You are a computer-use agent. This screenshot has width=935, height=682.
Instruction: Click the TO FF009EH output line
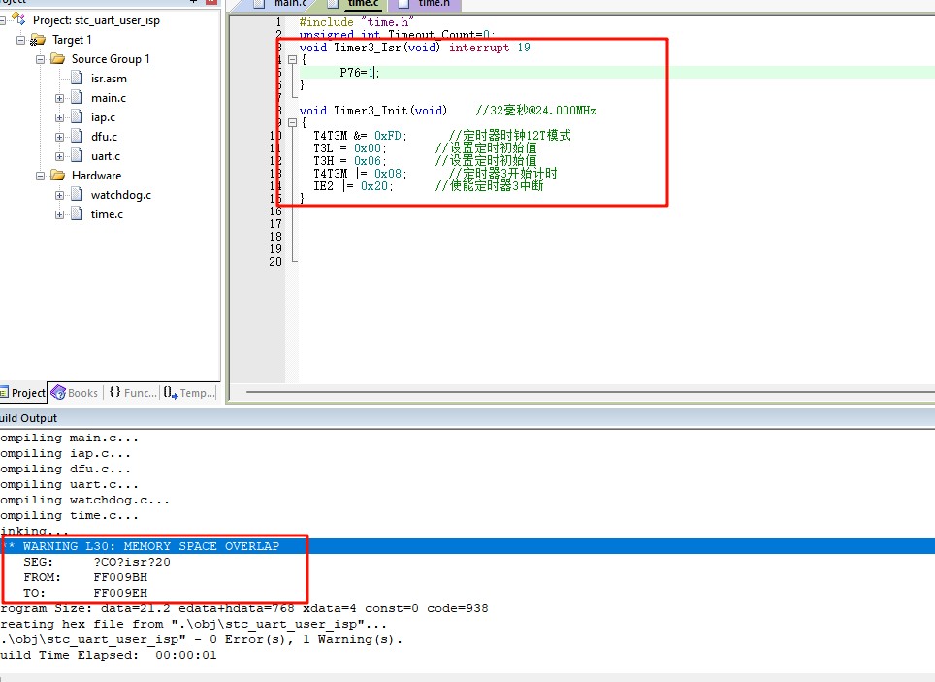(85, 593)
